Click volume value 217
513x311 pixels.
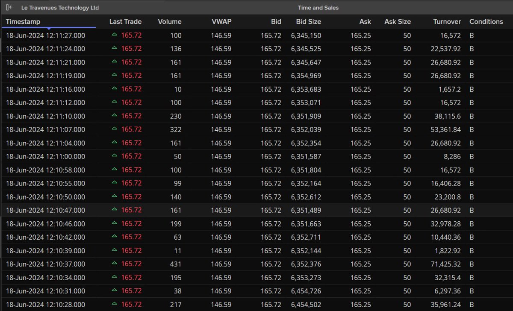[x=176, y=305]
